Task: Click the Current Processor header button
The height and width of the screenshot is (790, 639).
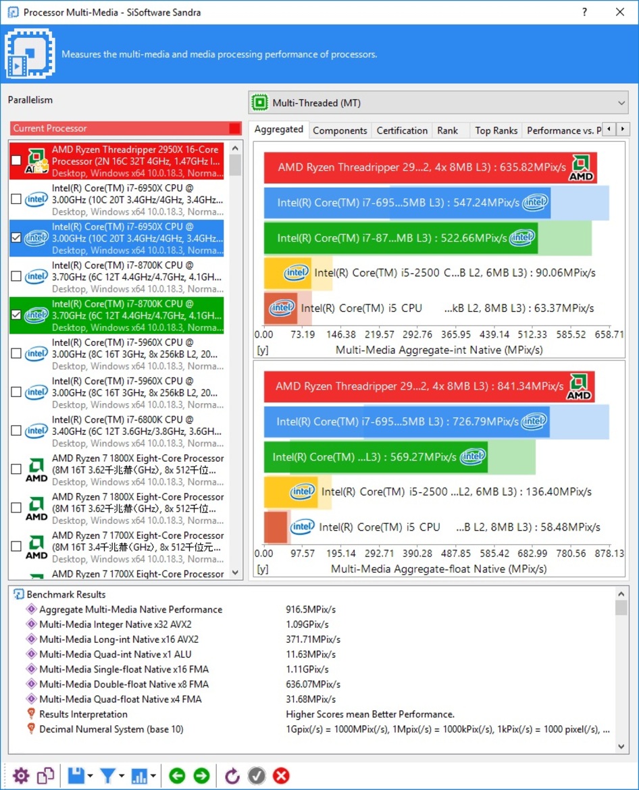Action: click(x=126, y=128)
